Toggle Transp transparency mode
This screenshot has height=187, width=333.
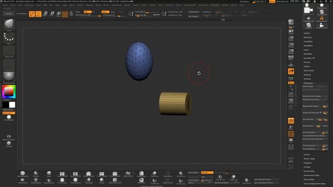click(291, 127)
